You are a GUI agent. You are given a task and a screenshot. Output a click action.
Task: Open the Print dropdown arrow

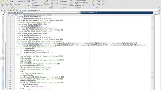(x=21, y=4)
